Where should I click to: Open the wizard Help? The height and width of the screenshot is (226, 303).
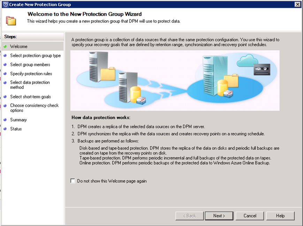click(x=280, y=216)
